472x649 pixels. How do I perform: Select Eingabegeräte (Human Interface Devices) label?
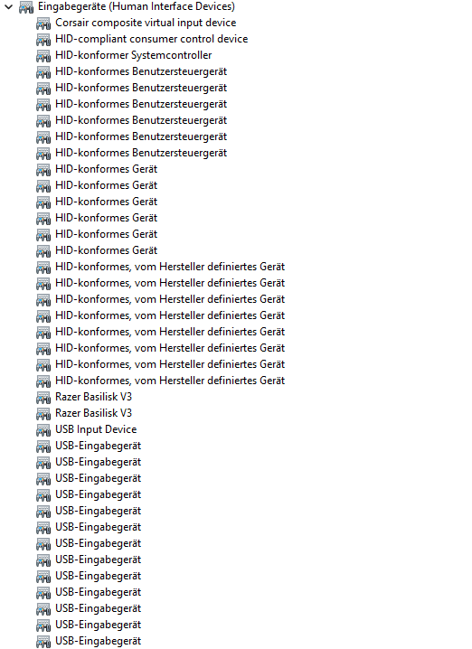[x=137, y=6]
